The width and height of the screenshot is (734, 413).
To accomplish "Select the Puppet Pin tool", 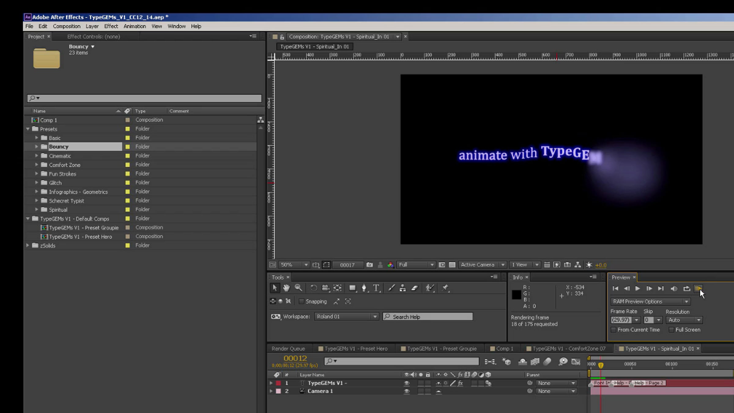I will click(x=445, y=288).
